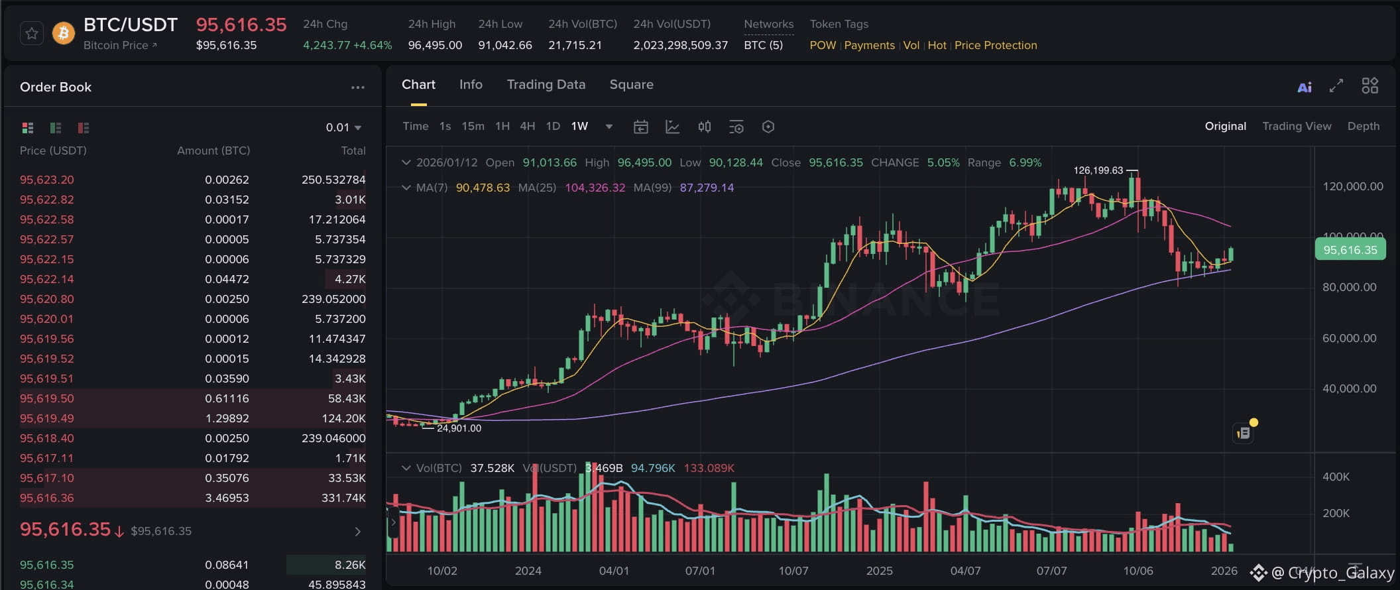Collapse OHLC data row chevron
The image size is (1400, 590).
[406, 162]
